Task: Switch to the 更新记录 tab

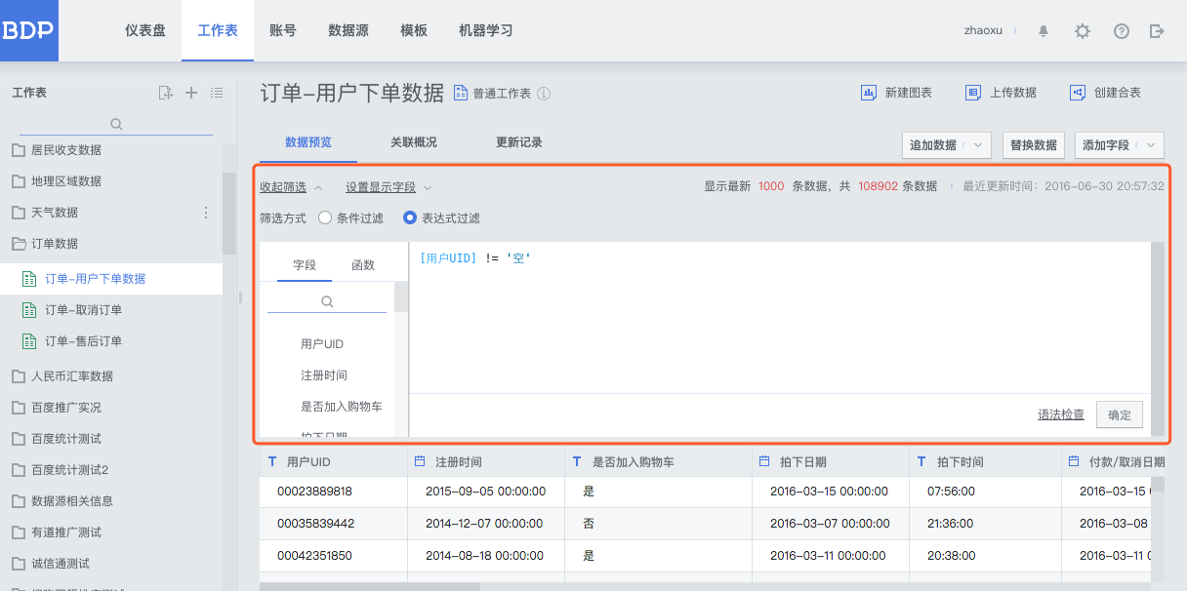Action: (x=519, y=142)
